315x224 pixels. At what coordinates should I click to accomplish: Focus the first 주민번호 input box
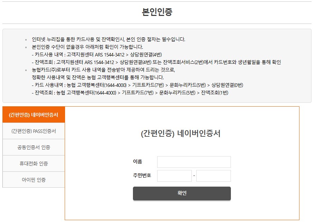tap(174, 176)
